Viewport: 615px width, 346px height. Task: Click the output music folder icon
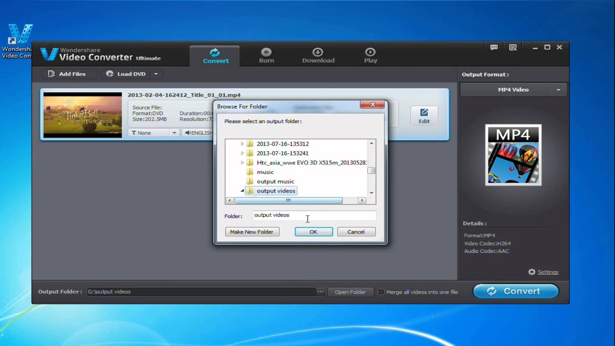pos(250,181)
